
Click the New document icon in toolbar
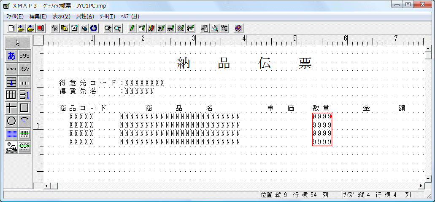[12, 28]
